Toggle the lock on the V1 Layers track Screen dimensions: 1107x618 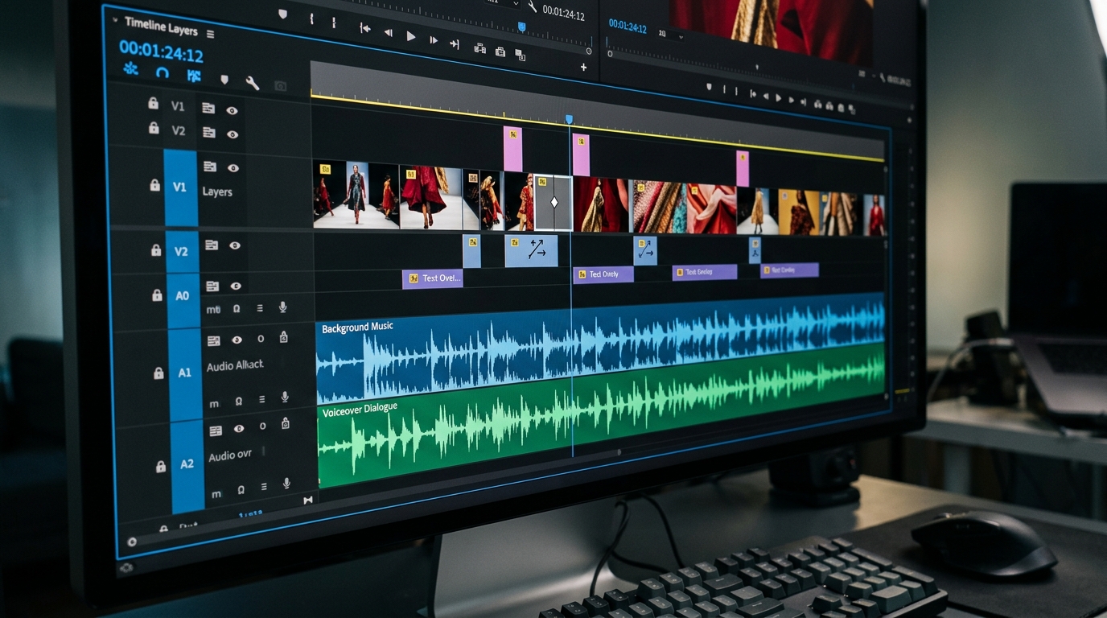154,185
